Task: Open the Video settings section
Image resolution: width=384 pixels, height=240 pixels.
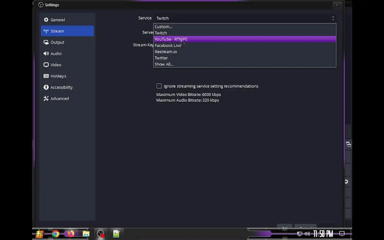Action: click(x=67, y=65)
